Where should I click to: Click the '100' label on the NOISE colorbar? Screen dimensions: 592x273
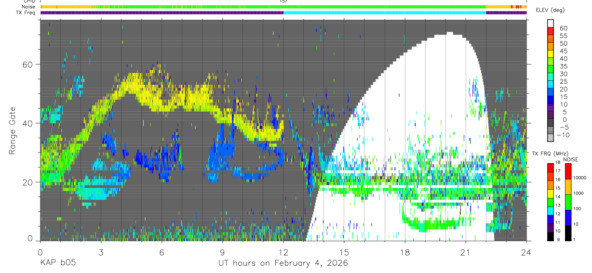coord(578,208)
